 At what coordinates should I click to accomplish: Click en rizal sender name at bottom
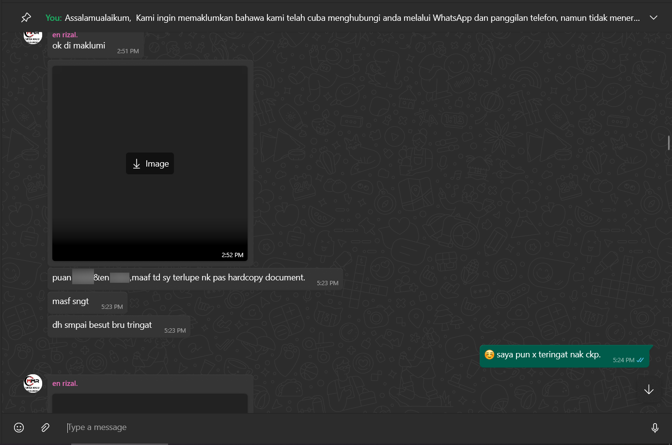pos(65,384)
